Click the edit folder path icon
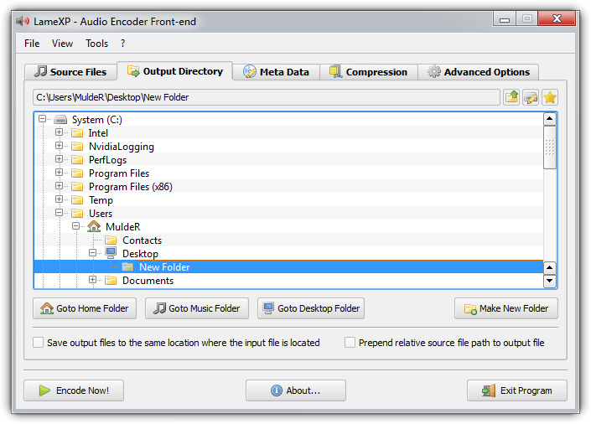 click(531, 97)
